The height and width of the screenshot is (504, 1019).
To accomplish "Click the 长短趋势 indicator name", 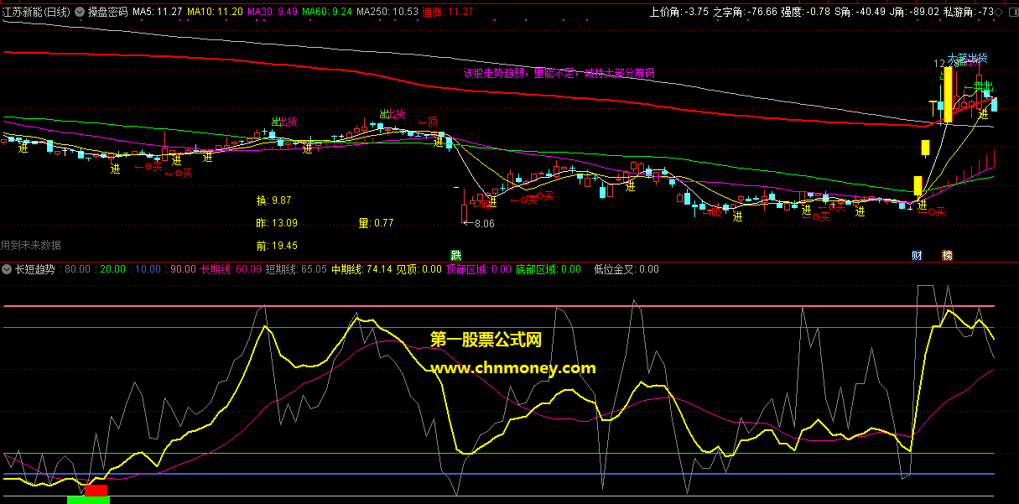I will (x=35, y=269).
